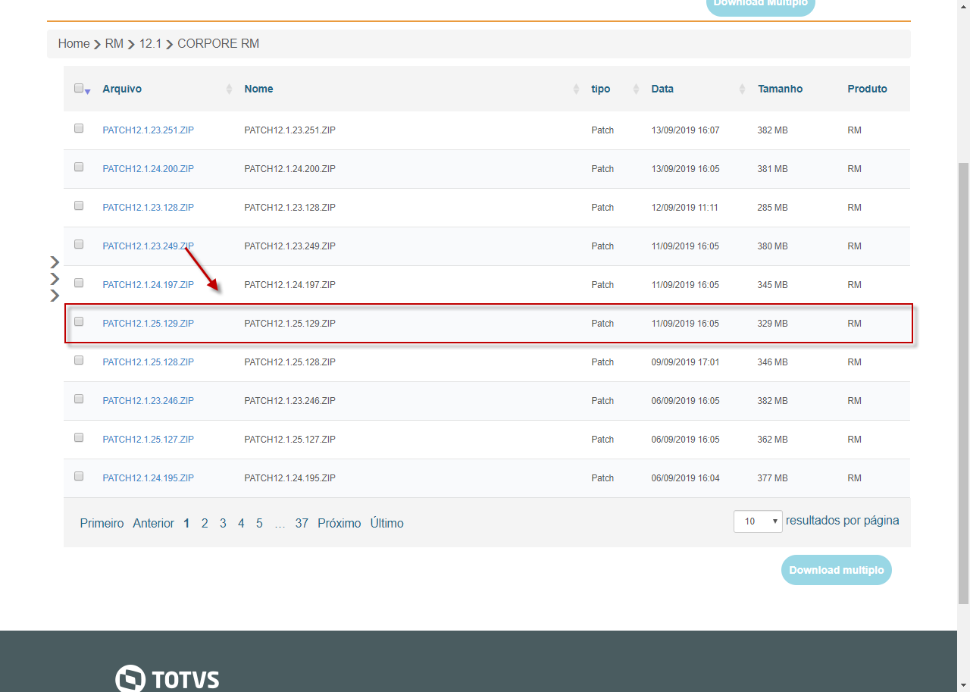
Task: Open page 3 of results
Action: [x=223, y=524]
